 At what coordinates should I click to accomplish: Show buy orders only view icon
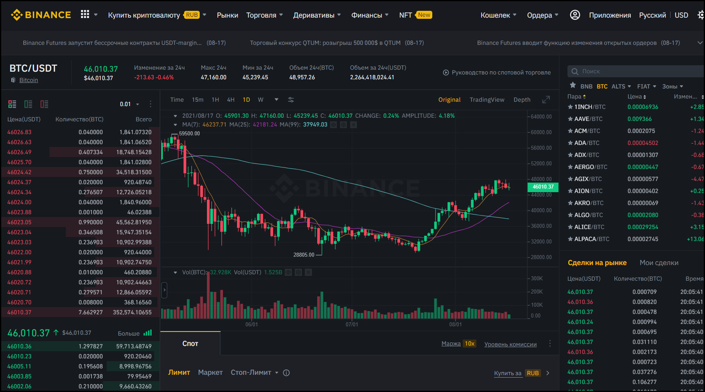tap(28, 104)
